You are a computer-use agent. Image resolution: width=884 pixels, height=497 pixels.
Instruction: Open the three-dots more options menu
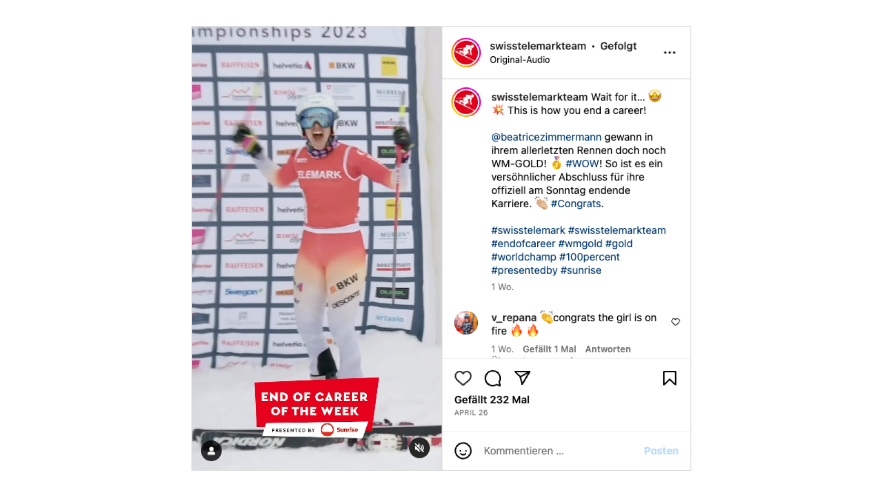coord(669,53)
